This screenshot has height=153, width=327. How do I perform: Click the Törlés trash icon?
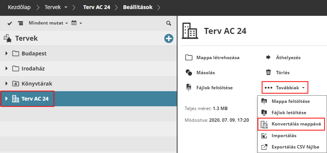click(x=268, y=73)
